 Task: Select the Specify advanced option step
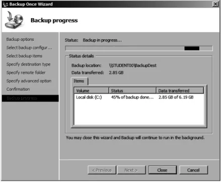(29, 81)
